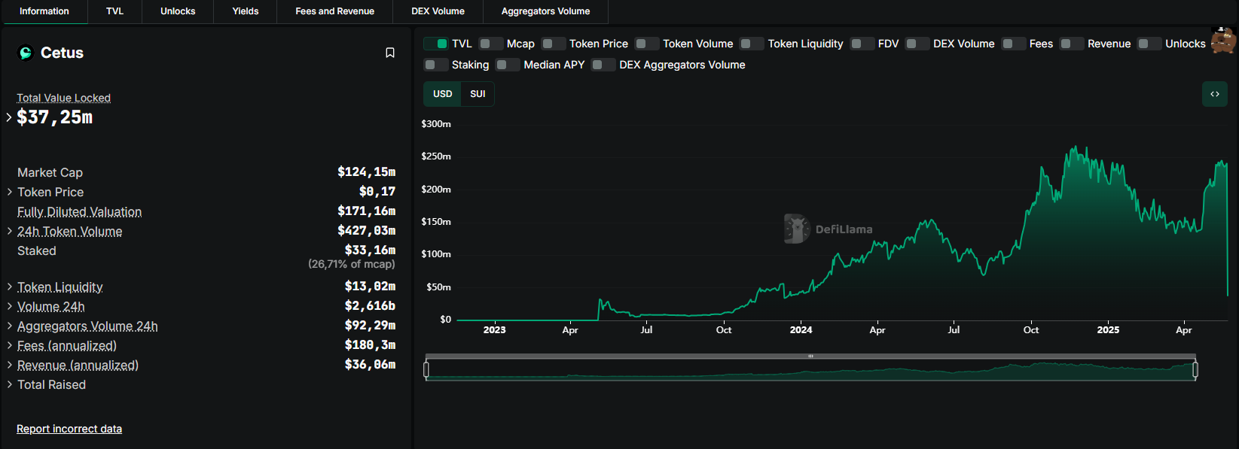Turn on the Staking chart toggle
Viewport: 1239px width, 449px height.
436,65
